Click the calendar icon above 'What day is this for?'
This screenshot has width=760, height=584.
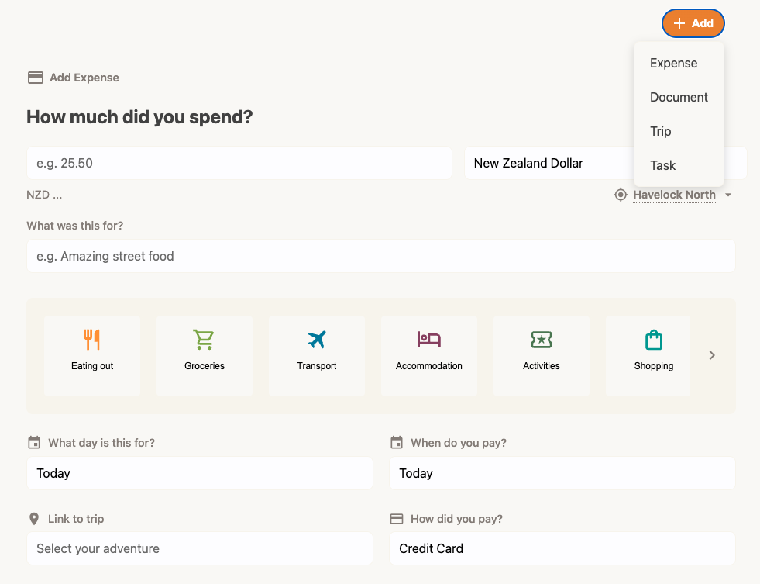coord(33,441)
